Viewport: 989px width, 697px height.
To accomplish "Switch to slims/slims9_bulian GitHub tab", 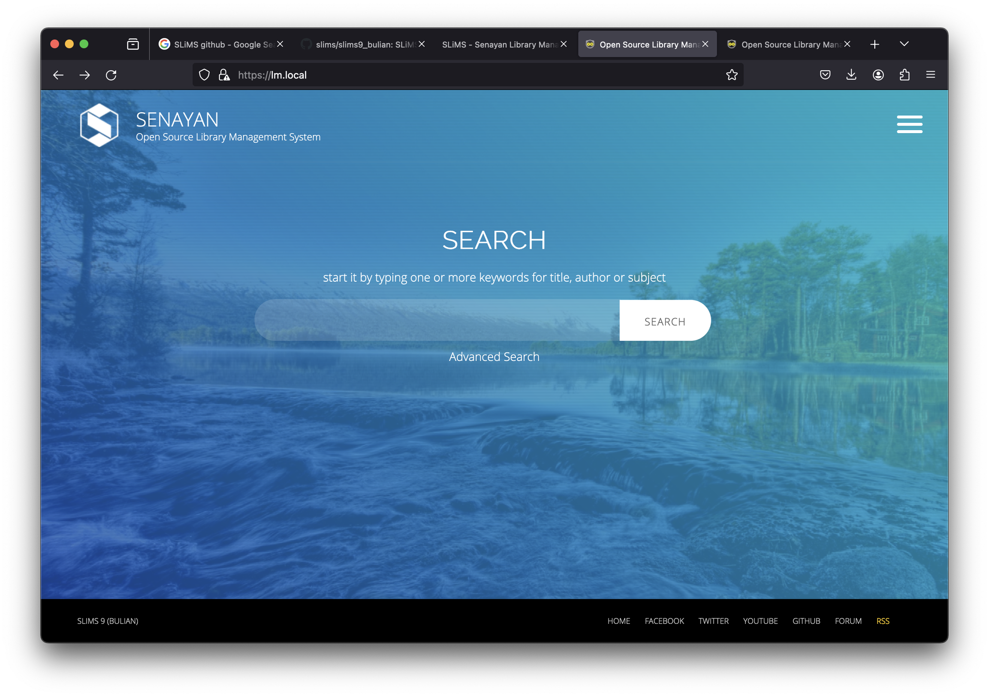I will pyautogui.click(x=361, y=45).
